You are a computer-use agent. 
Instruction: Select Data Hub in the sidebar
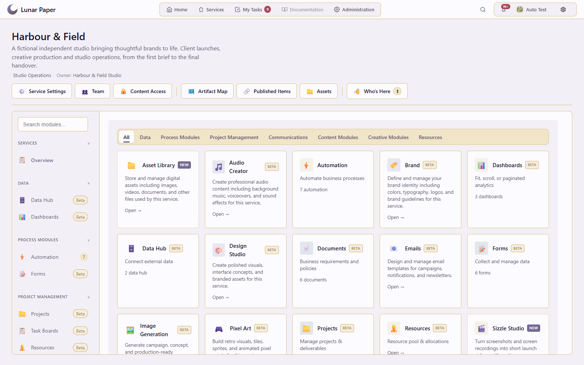53,200
